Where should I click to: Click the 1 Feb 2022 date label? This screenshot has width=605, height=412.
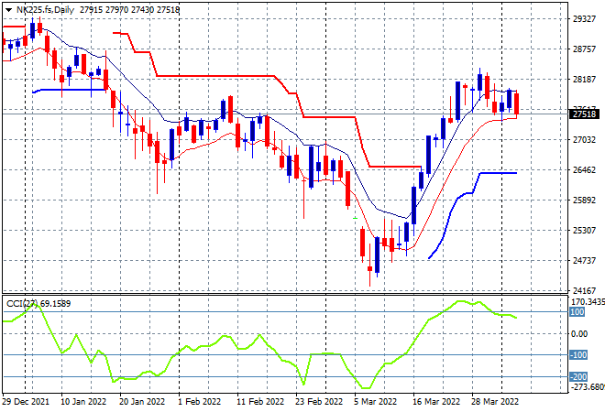pyautogui.click(x=199, y=402)
